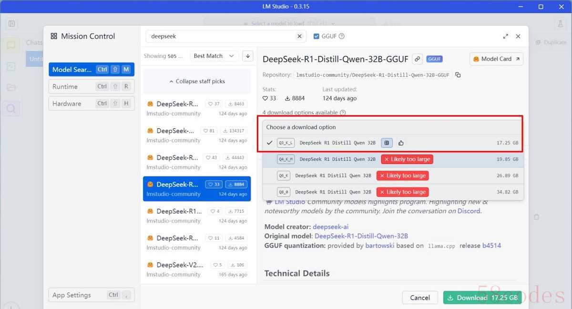Reverse sort order with the arrow button

tap(247, 56)
